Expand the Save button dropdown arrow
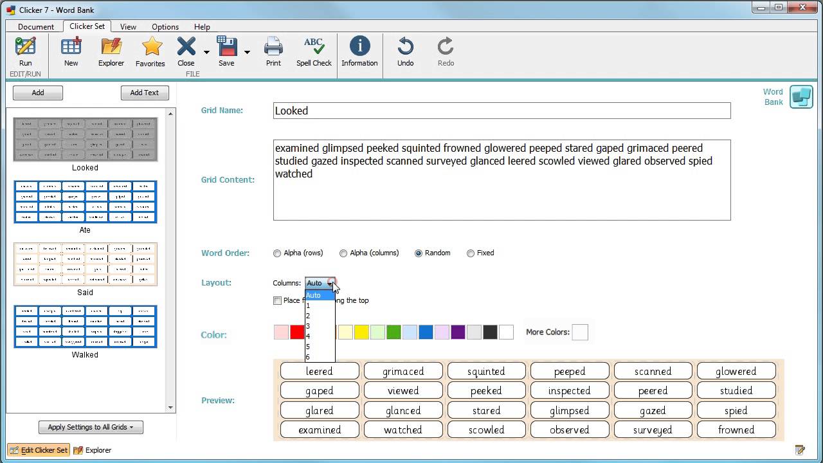The image size is (823, 463). (247, 52)
